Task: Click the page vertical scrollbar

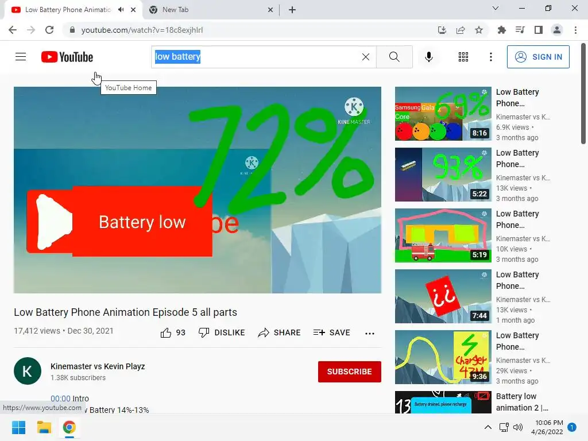Action: click(x=583, y=94)
